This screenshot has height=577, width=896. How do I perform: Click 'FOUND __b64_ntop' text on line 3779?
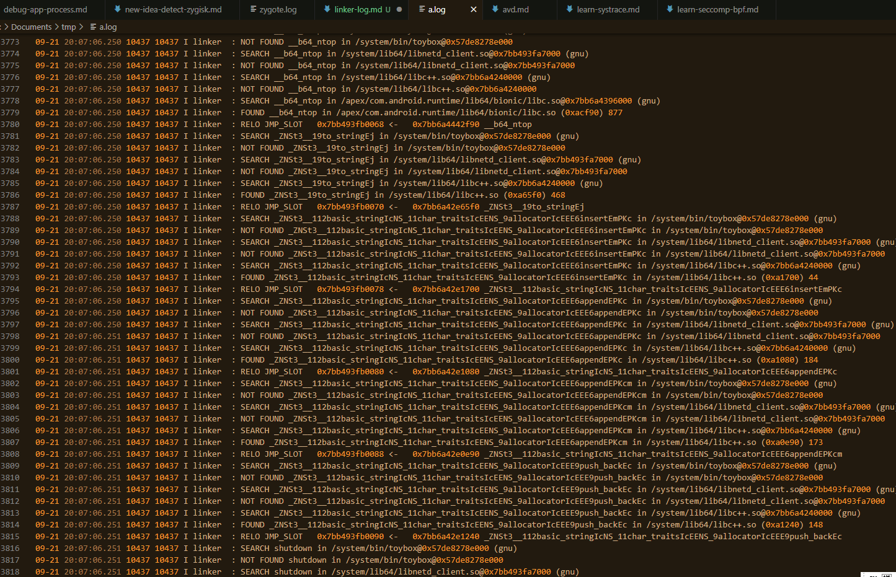click(x=279, y=113)
